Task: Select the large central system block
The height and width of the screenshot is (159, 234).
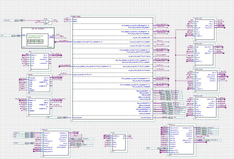Action: pyautogui.click(x=113, y=68)
